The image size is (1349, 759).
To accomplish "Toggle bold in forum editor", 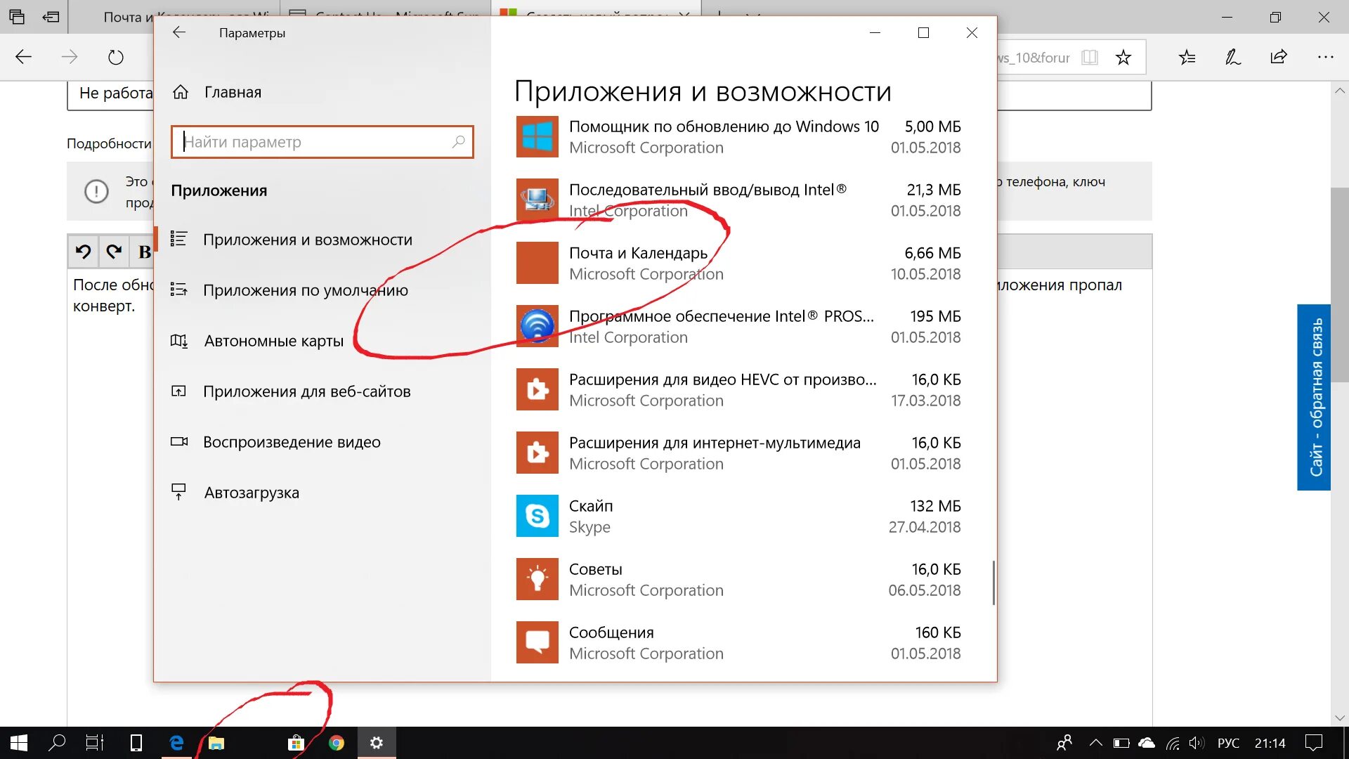I will [x=143, y=252].
